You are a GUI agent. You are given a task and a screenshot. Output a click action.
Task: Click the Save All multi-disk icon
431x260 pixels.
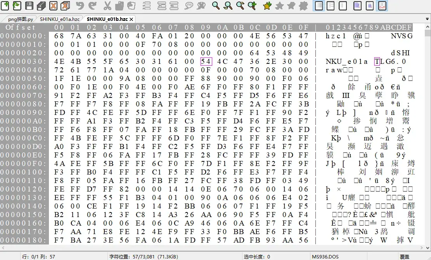click(41, 5)
